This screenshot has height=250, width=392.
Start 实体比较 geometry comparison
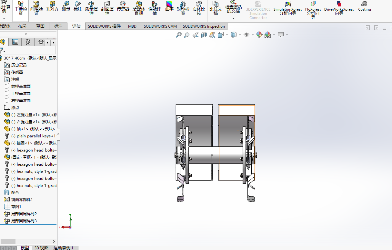coord(199,8)
